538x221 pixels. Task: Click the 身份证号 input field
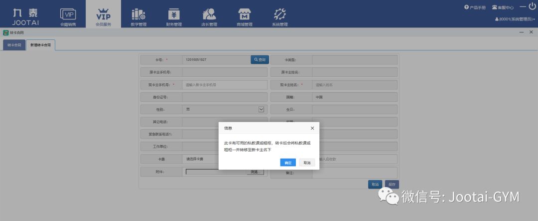coord(225,97)
